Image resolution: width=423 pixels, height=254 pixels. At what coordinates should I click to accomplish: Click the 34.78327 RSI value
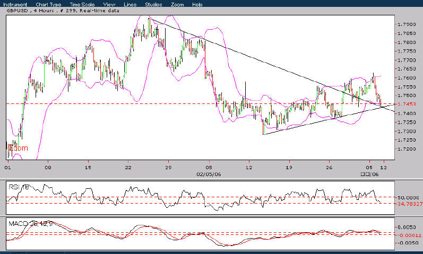(410, 204)
